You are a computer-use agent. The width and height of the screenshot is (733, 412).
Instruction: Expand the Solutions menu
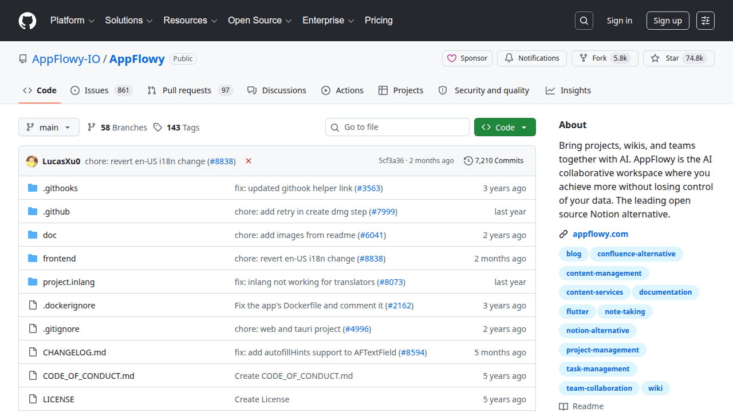[129, 21]
